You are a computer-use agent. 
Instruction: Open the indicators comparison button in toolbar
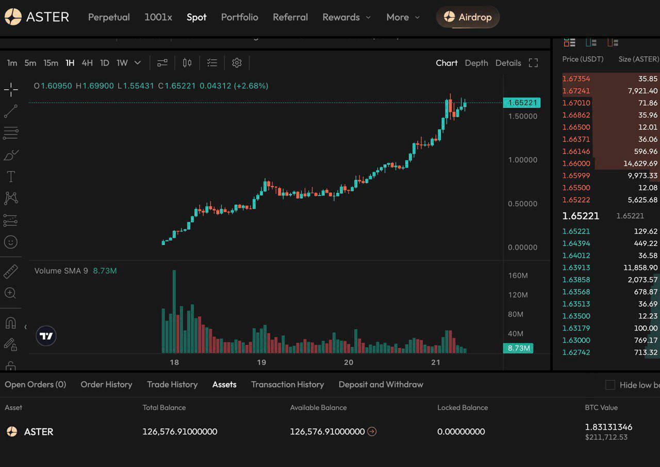click(162, 63)
